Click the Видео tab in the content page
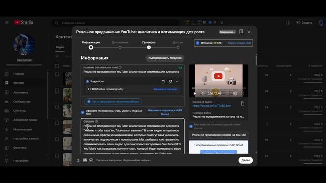326x183 pixels. [x=60, y=47]
